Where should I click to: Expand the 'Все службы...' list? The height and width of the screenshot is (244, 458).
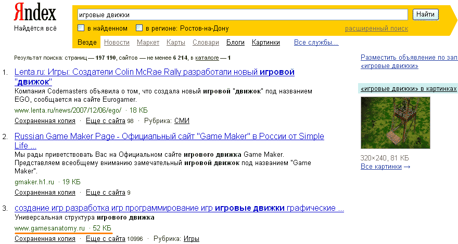click(x=316, y=43)
